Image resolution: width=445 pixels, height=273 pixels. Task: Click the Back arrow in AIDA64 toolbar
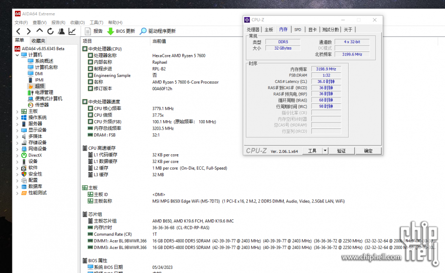click(x=19, y=31)
